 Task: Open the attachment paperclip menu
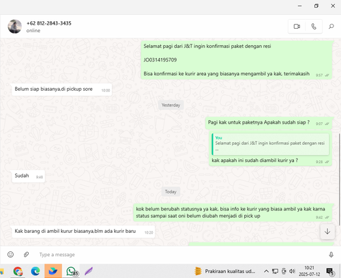click(x=26, y=255)
